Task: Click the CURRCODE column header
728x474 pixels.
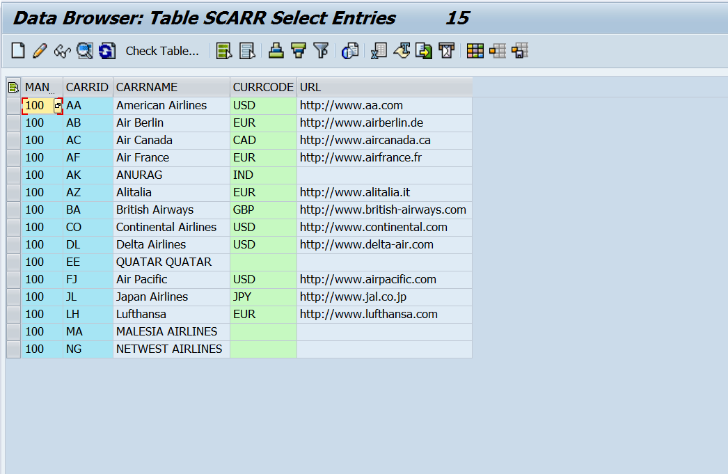Action: [x=263, y=87]
